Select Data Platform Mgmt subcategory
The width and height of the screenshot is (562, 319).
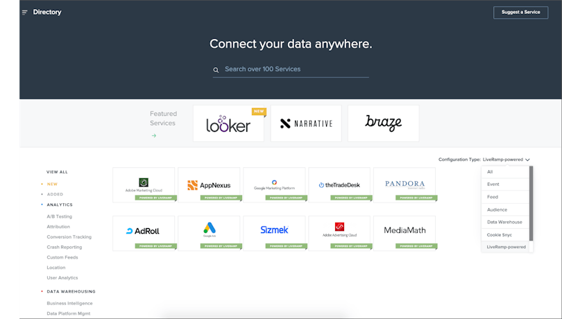coord(69,313)
